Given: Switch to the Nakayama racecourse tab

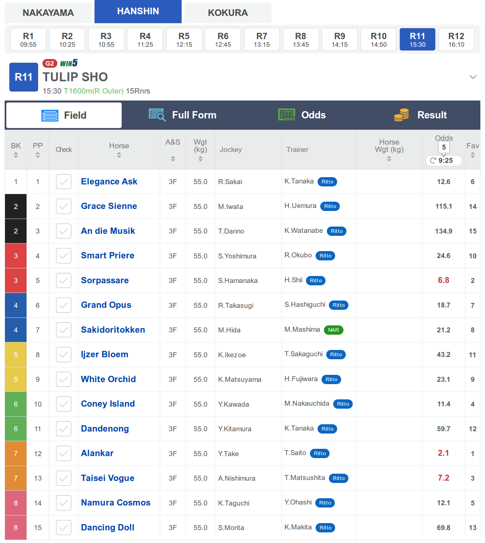Looking at the screenshot, I should (48, 13).
